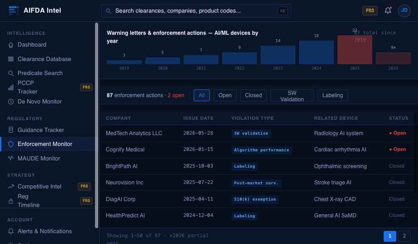Click the 510(k) exemption tag
This screenshot has width=418, height=244.
(255, 199)
